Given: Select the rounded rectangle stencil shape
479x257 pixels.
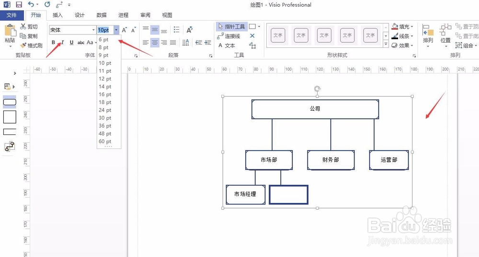Looking at the screenshot, I should click(x=10, y=102).
